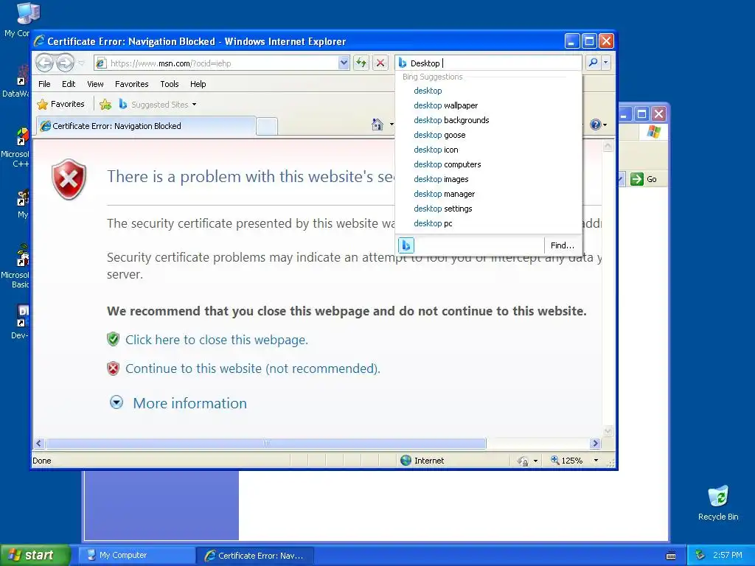Click the horizontal scrollbar thumb of the page

click(x=265, y=443)
